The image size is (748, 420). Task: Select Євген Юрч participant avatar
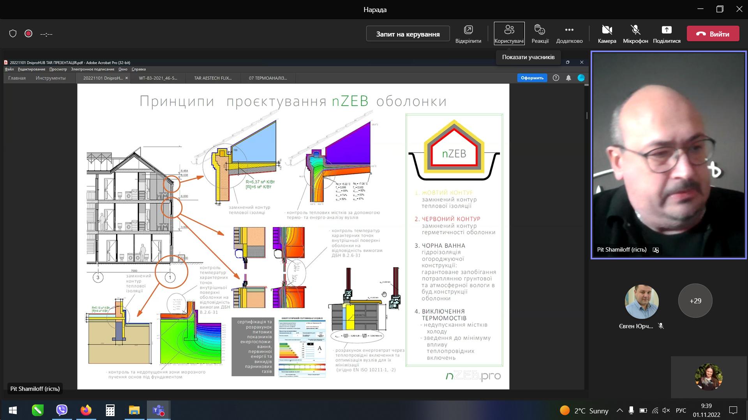pyautogui.click(x=642, y=302)
